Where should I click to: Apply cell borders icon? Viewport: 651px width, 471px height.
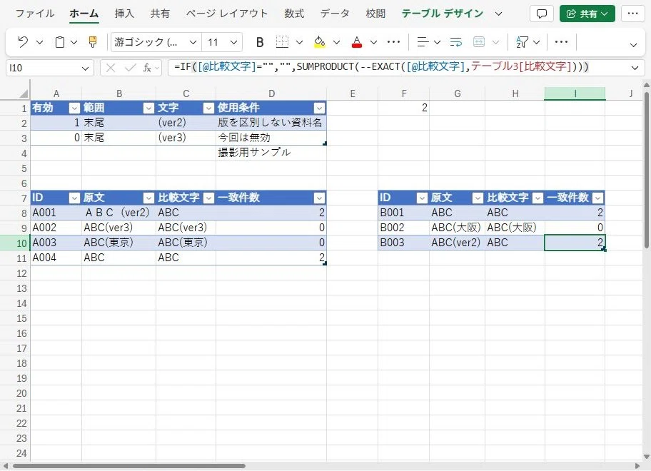tap(283, 42)
